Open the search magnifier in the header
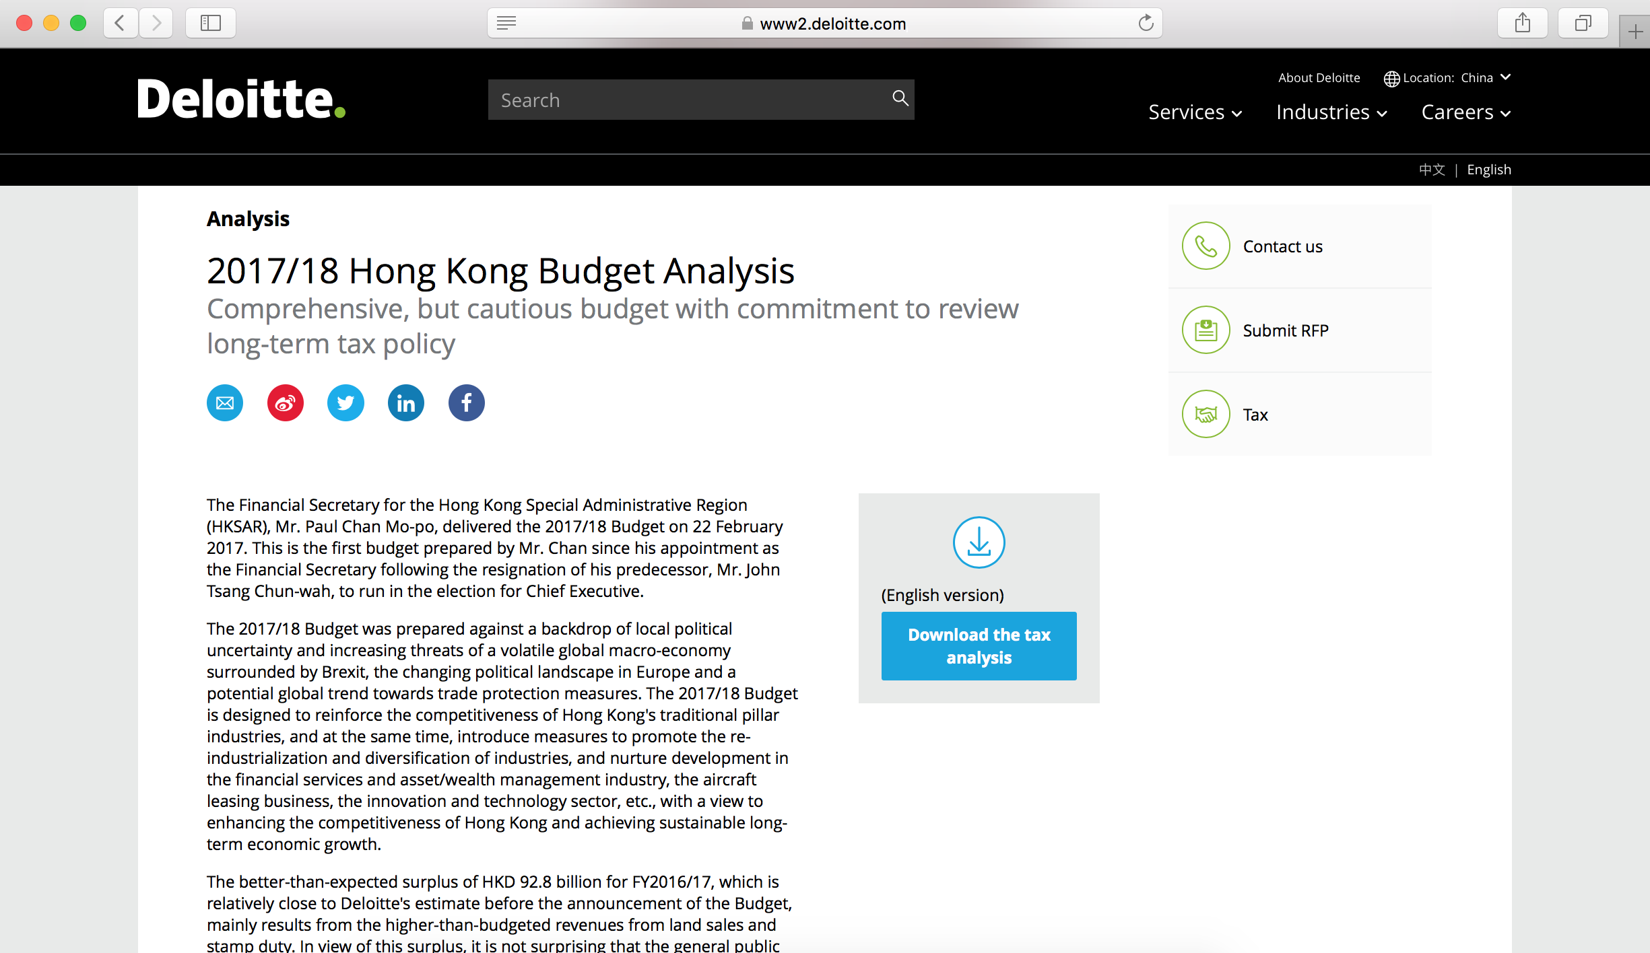The width and height of the screenshot is (1650, 953). pyautogui.click(x=900, y=99)
